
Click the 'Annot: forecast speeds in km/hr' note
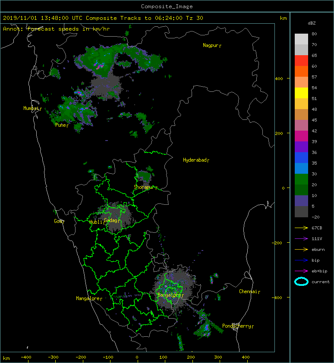pos(57,29)
